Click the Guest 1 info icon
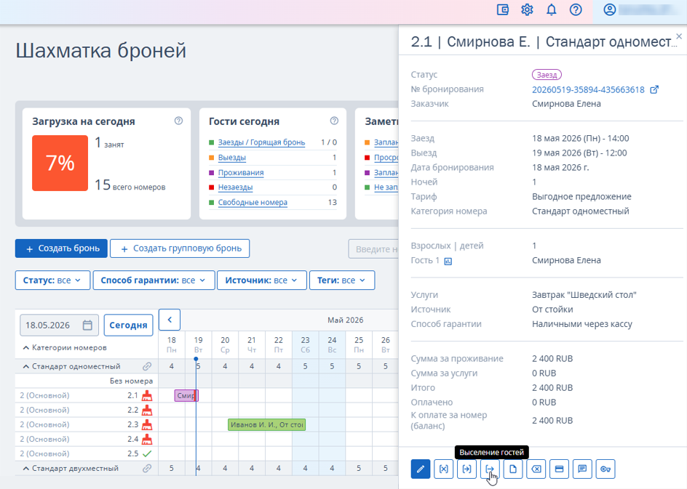The image size is (687, 489). pos(448,261)
